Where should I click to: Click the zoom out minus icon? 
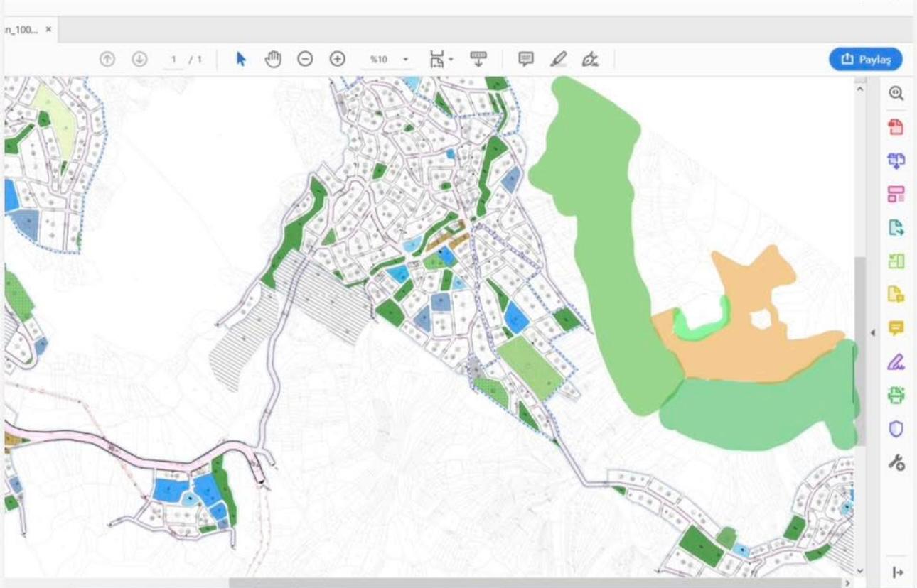[x=305, y=60]
